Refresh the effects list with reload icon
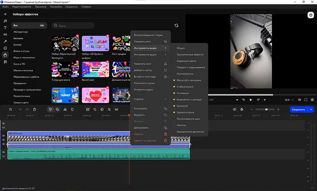Image resolution: width=317 pixels, height=191 pixels. [x=176, y=25]
